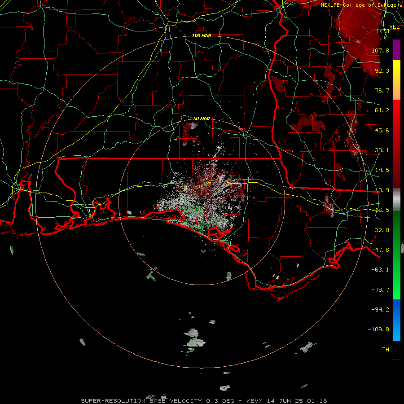
Task: Click the yellow-orange segment of the color bar
Action: coord(396,80)
